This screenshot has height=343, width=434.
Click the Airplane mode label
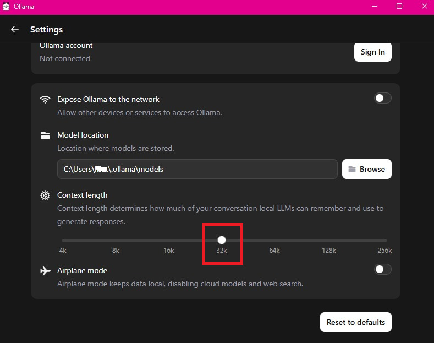point(82,270)
